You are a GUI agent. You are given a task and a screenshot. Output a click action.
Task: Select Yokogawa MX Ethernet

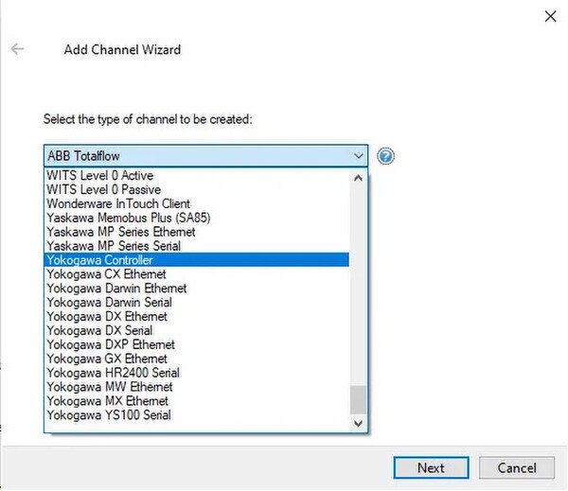[x=197, y=401]
